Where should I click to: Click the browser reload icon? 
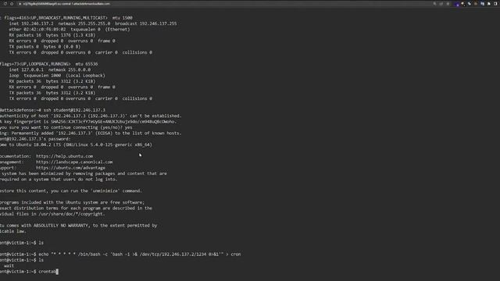[5, 4]
